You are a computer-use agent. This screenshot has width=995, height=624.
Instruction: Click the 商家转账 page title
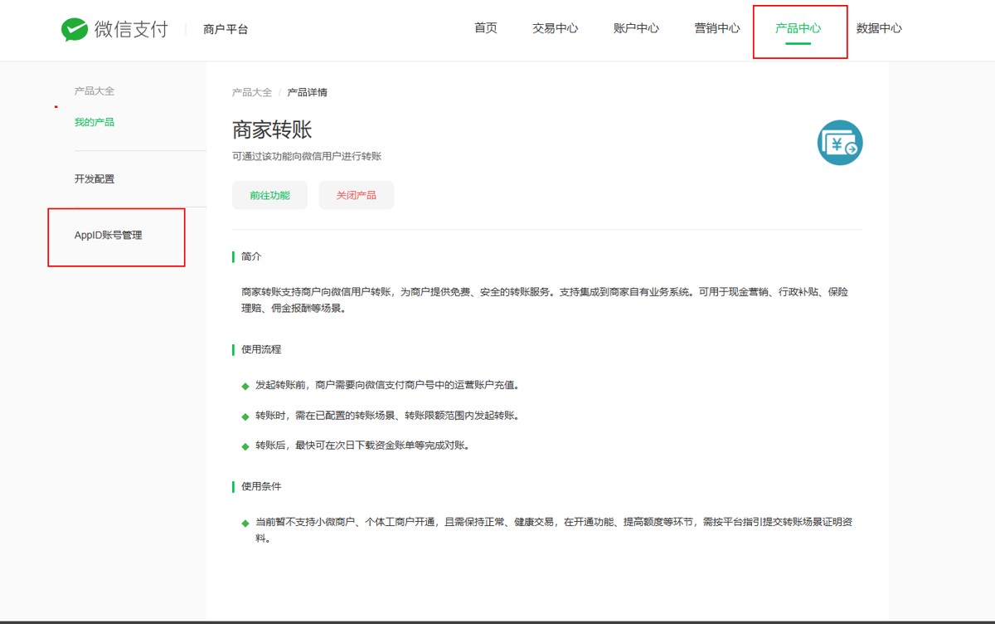tap(272, 130)
